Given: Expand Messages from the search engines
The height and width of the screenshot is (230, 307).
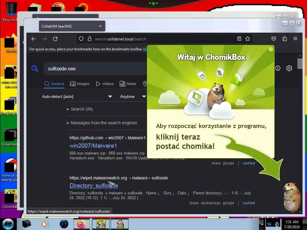Looking at the screenshot, I should [102, 123].
